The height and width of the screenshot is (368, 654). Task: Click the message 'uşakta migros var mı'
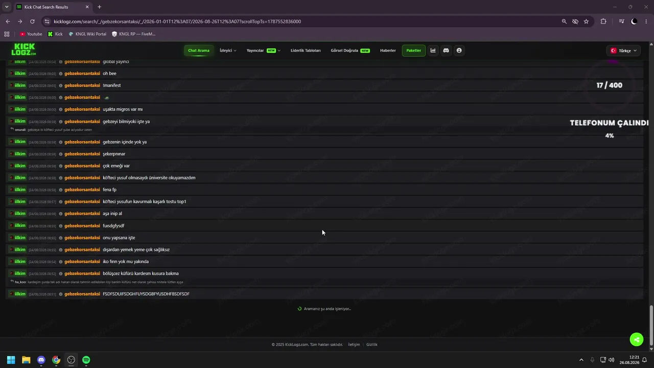click(x=123, y=109)
